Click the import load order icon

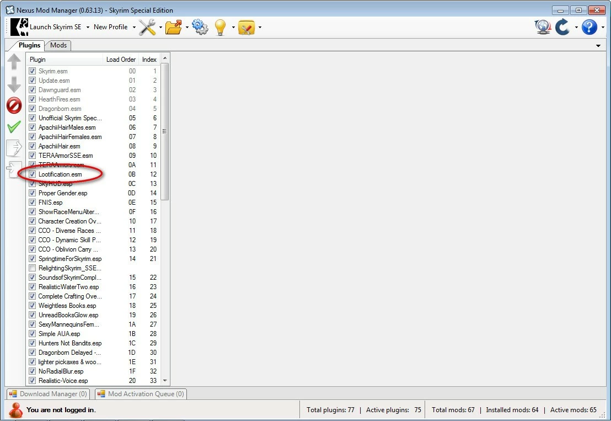point(13,169)
